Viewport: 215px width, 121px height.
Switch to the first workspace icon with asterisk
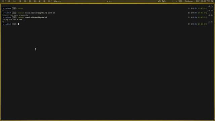click(4, 1)
